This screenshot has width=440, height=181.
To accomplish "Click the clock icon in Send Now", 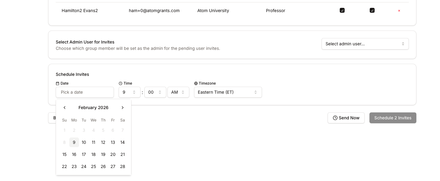I will point(335,118).
